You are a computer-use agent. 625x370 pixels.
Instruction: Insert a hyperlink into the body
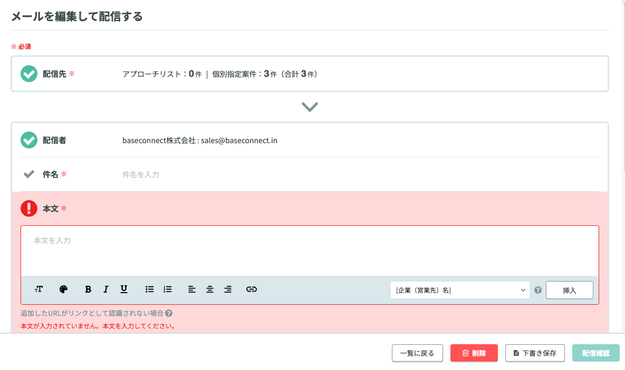pos(252,289)
